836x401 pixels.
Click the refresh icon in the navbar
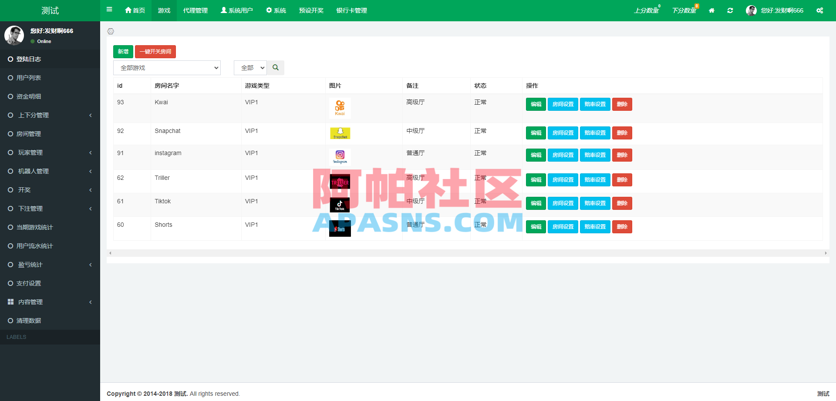pos(730,10)
